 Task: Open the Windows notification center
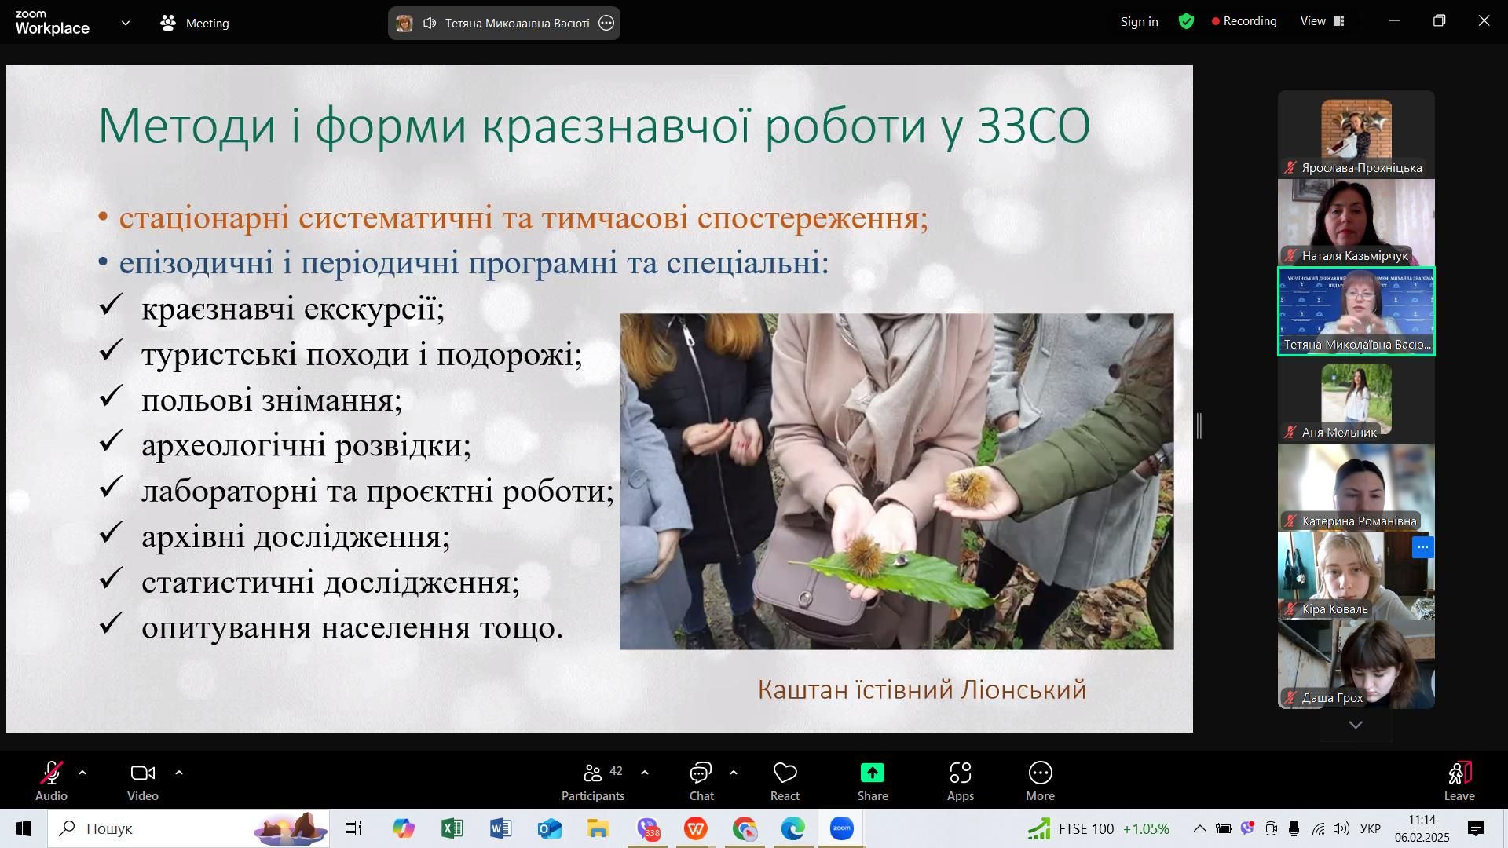1476,828
